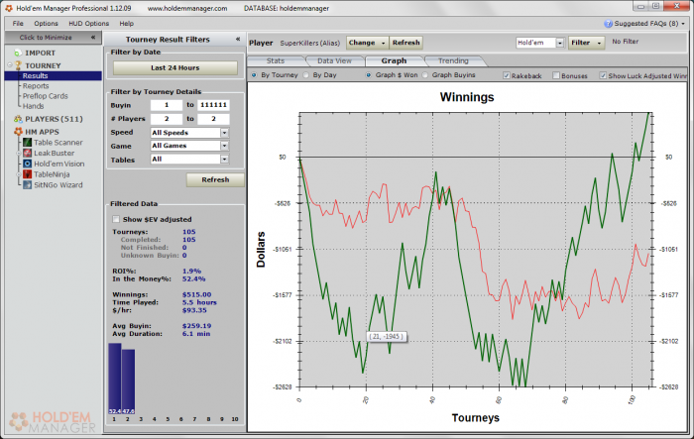Select the By Tourney radio button
This screenshot has height=439, width=694.
[x=254, y=74]
